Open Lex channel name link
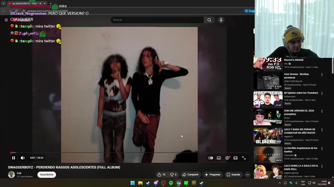The height and width of the screenshot is (187, 334). (x=19, y=173)
